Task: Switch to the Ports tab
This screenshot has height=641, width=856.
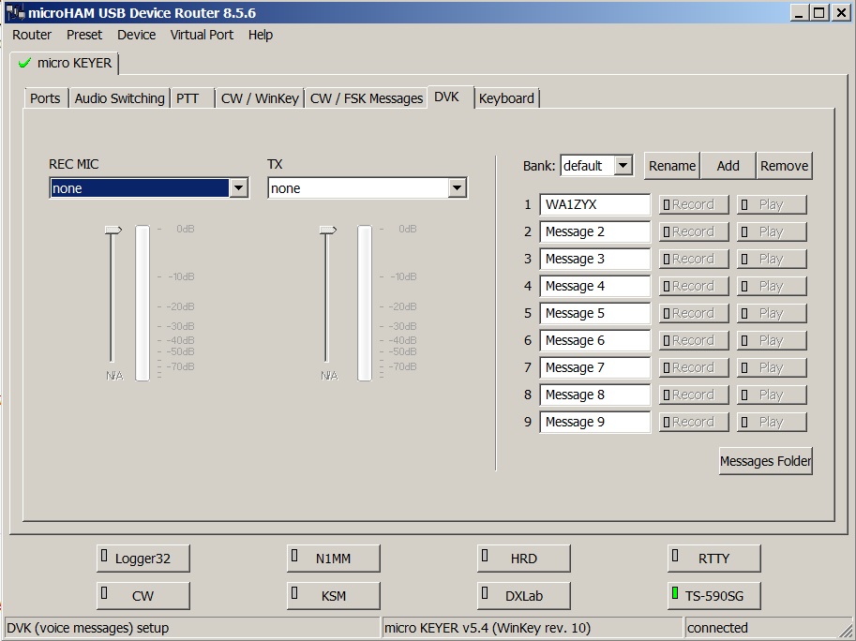Action: coord(45,98)
